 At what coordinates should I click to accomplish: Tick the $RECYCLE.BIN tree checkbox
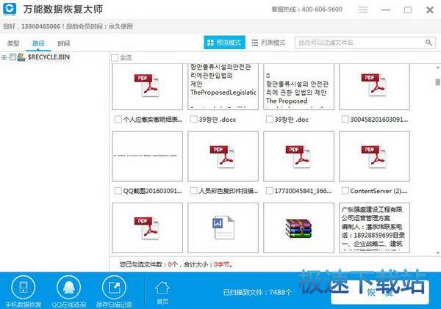click(12, 57)
